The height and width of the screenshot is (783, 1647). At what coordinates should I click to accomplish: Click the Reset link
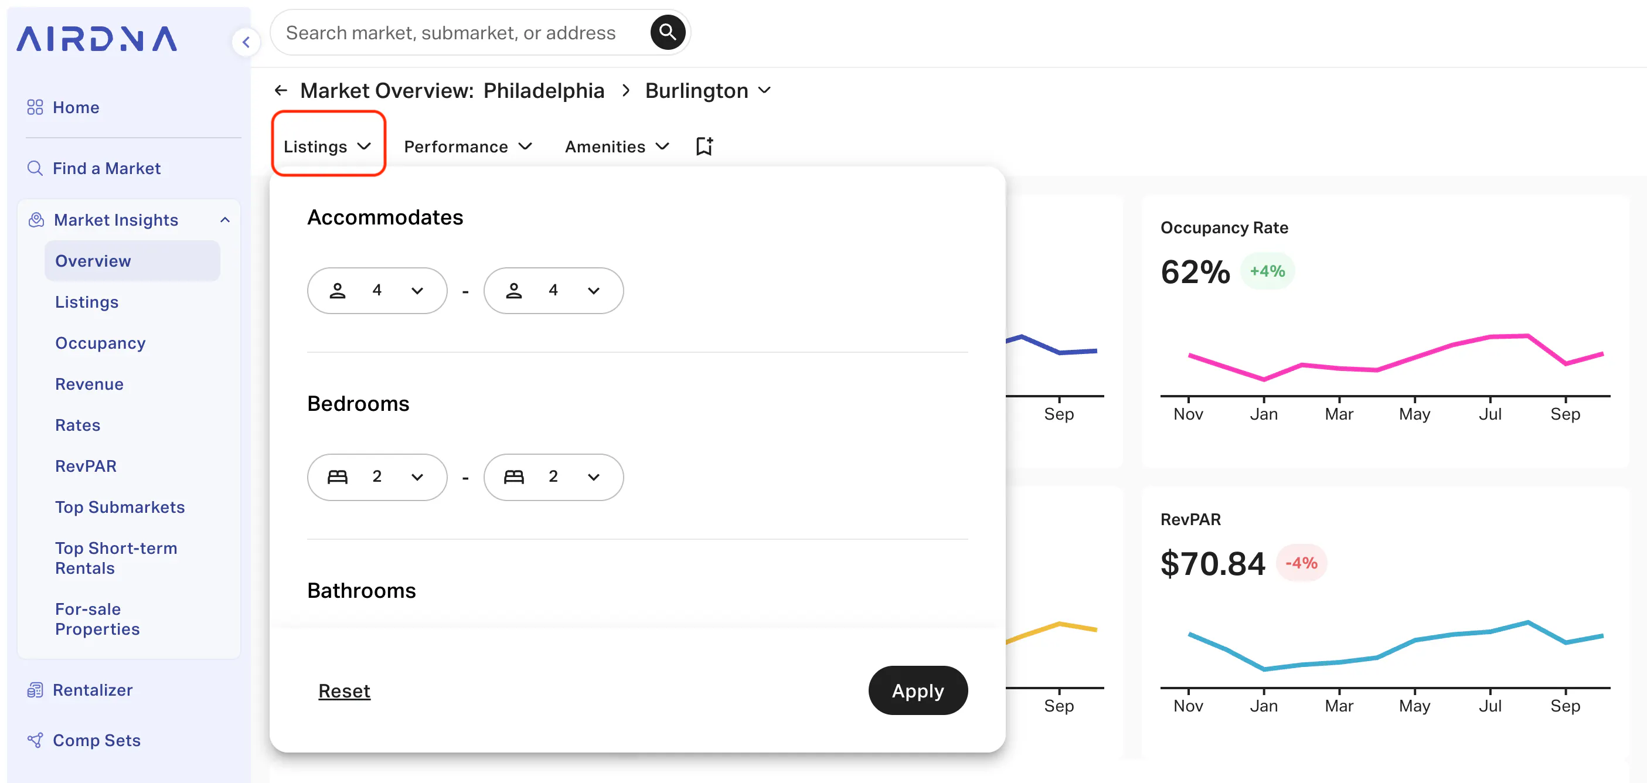[x=345, y=691]
